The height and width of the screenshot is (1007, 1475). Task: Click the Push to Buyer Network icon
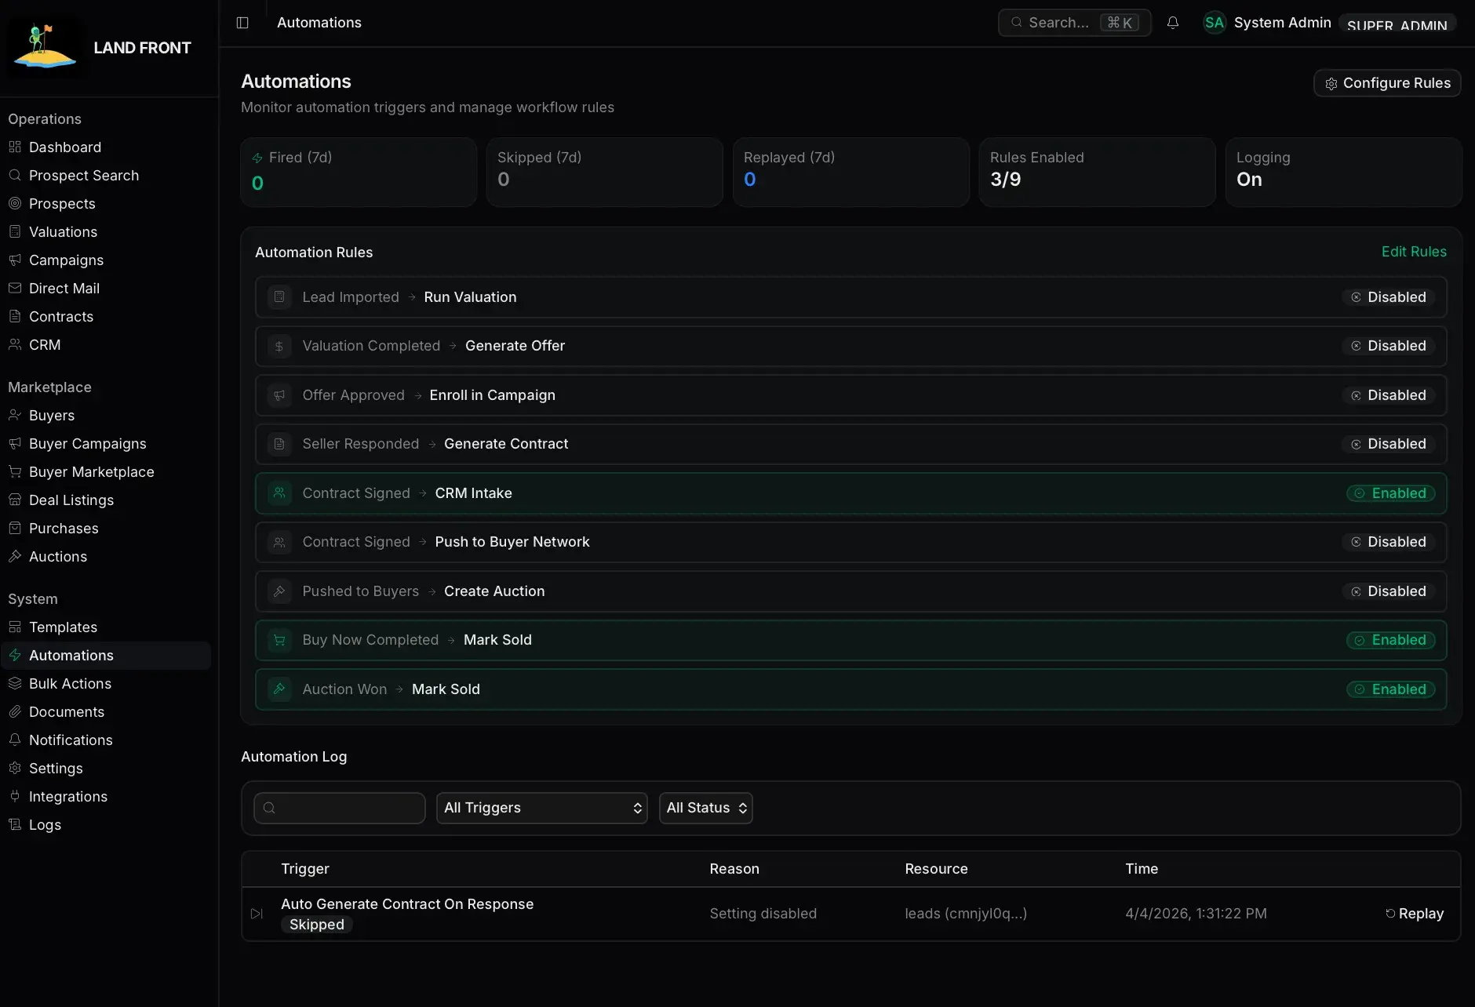coord(279,542)
